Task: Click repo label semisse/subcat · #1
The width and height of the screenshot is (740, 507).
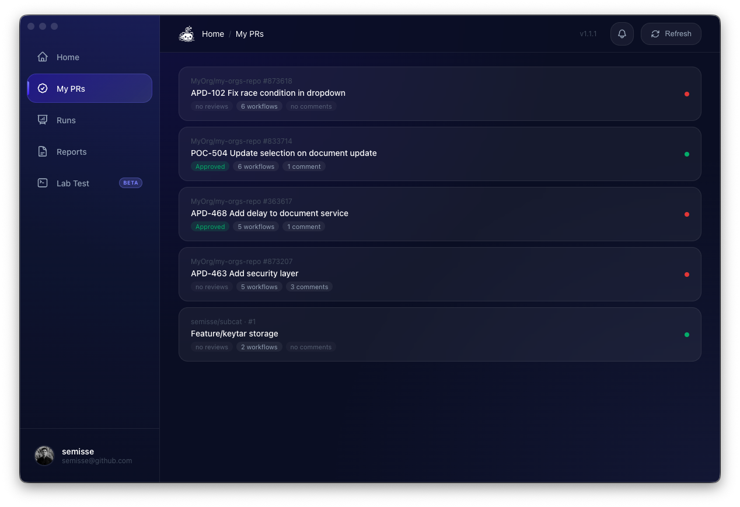Action: [224, 322]
